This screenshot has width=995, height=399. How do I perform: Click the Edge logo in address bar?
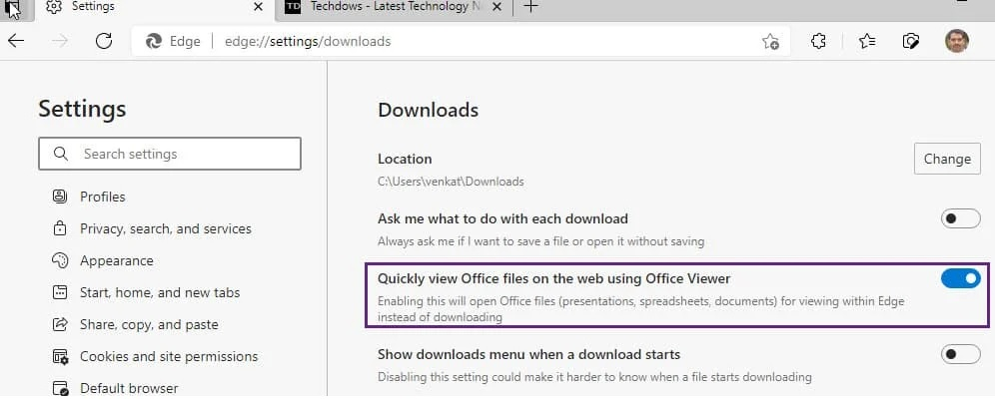tap(154, 42)
